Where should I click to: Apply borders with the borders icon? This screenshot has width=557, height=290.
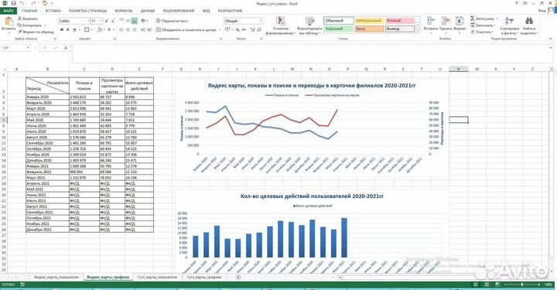(87, 30)
